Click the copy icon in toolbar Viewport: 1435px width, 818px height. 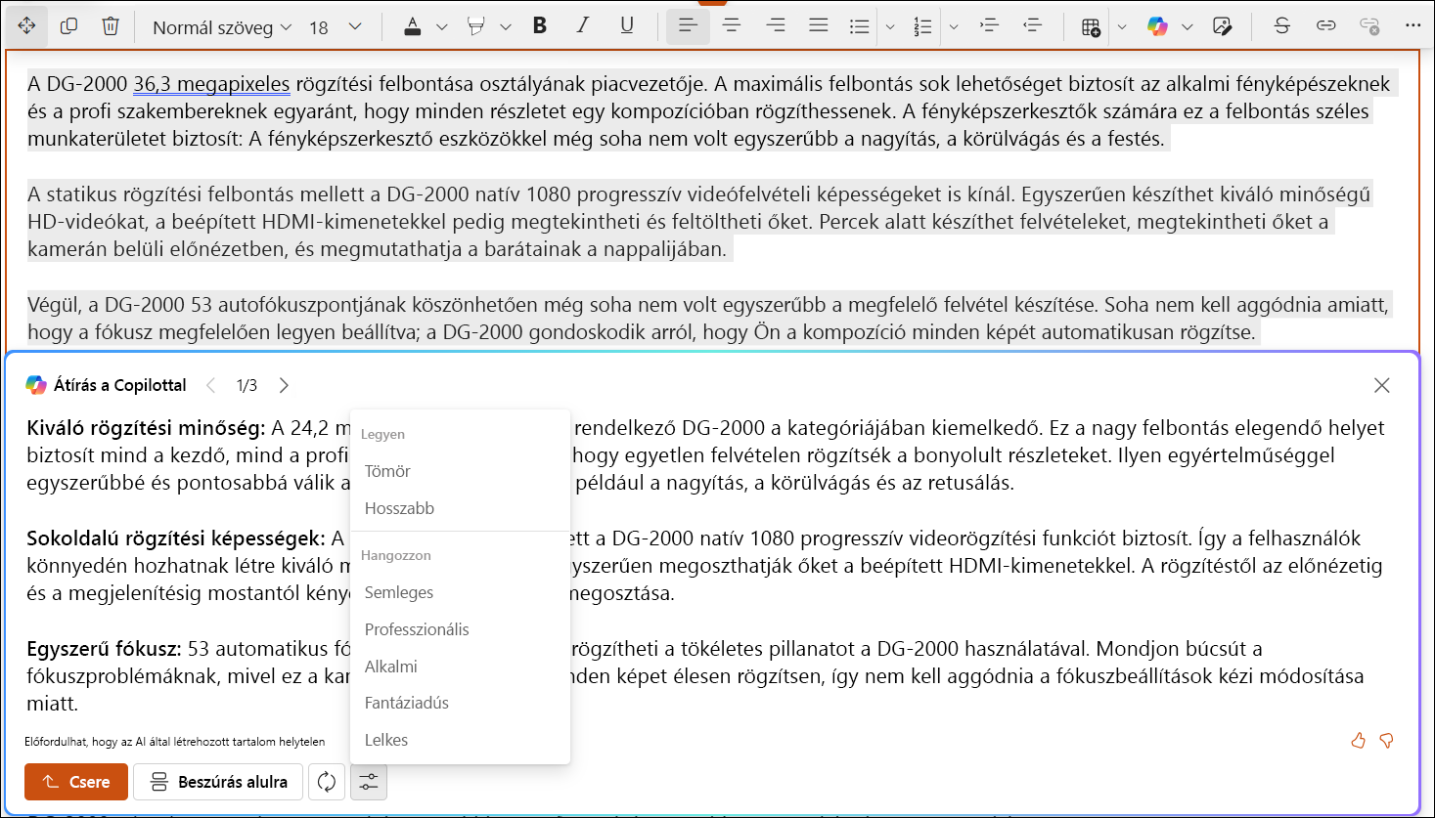68,26
